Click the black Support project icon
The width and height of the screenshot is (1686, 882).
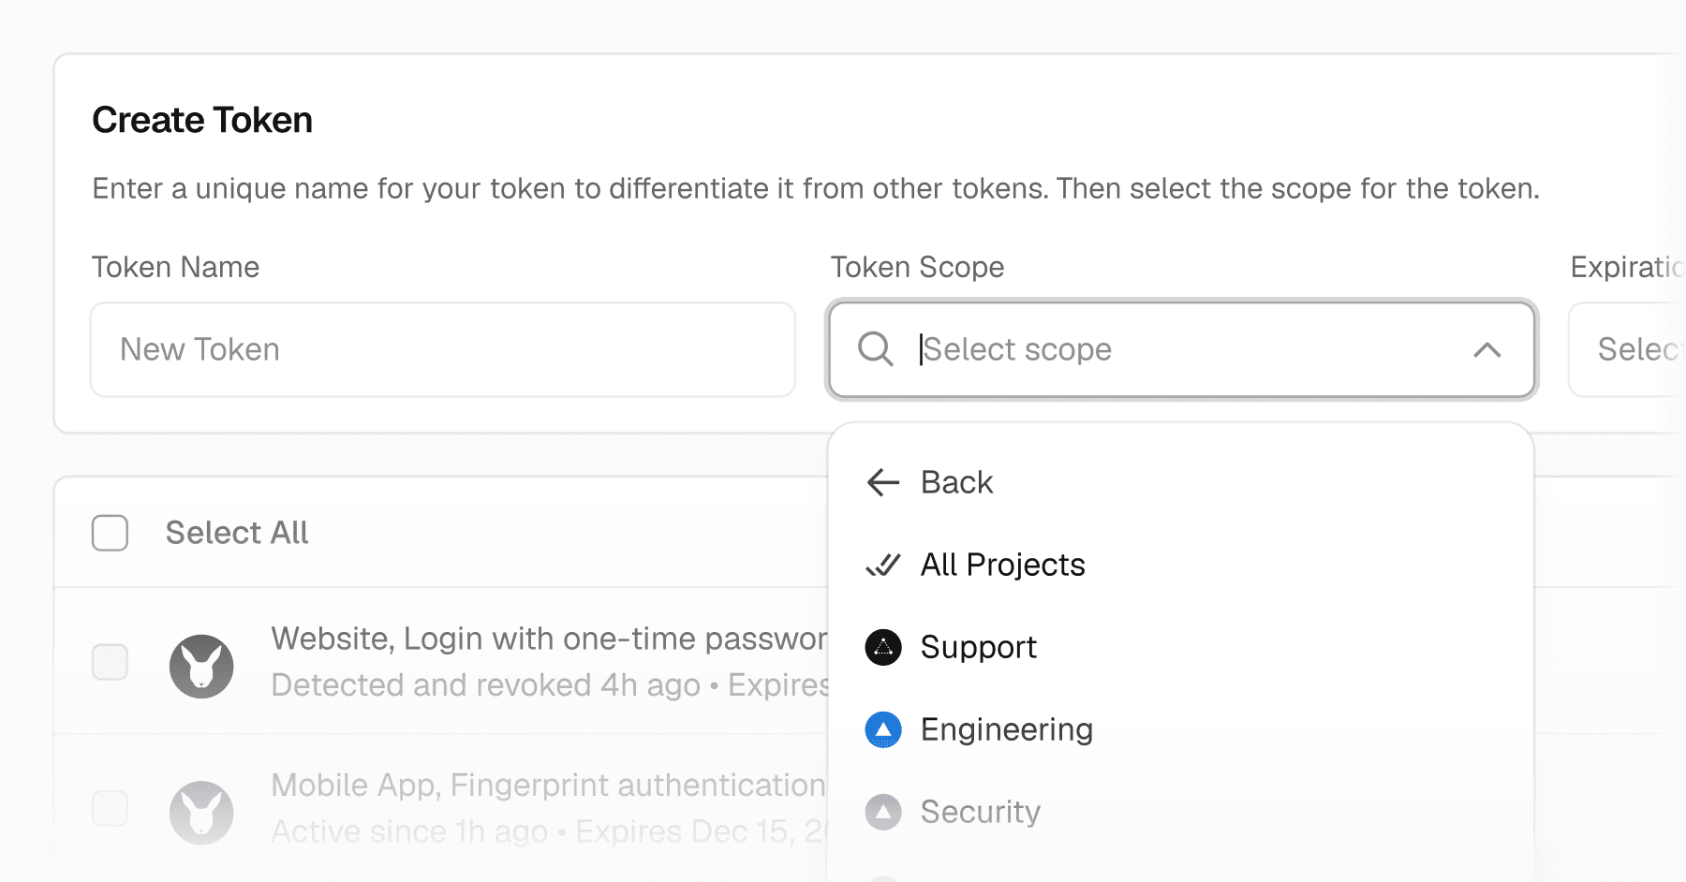click(x=883, y=647)
